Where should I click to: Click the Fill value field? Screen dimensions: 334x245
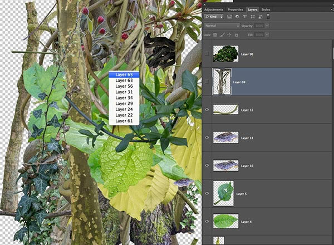click(259, 34)
